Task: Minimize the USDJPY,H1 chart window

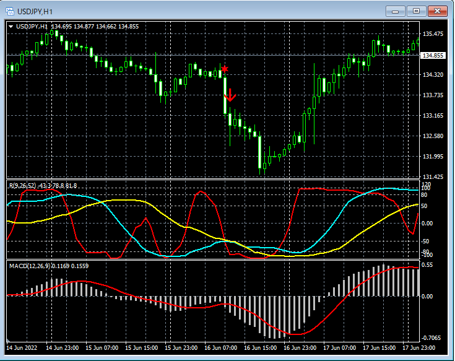Action: pos(396,11)
